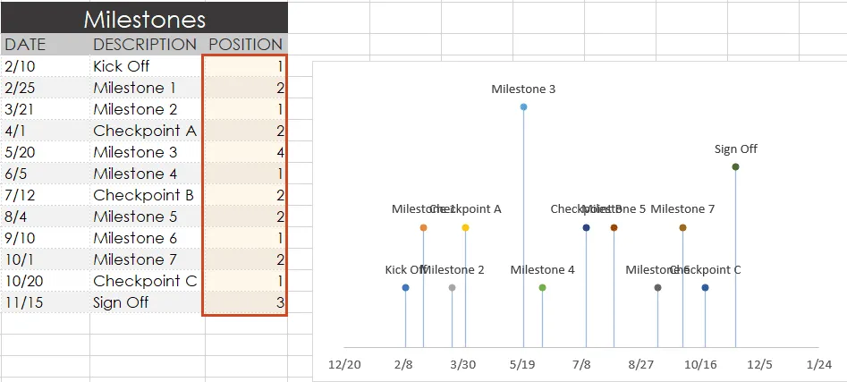
Task: Select the POSITION column header cell
Action: (x=245, y=45)
